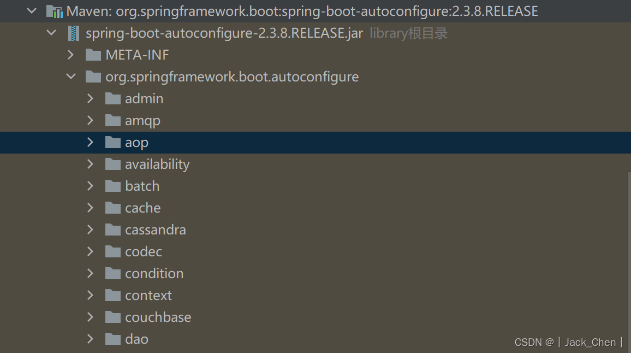Click the batch folder icon

(x=112, y=186)
